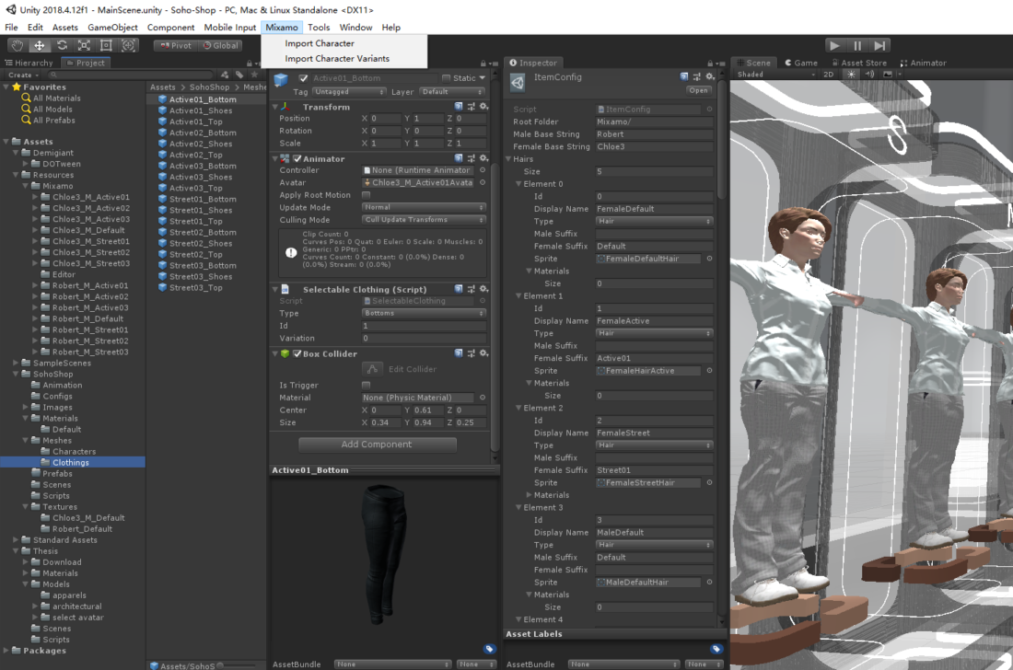Open the Layer dropdown Default
The height and width of the screenshot is (670, 1013).
coord(453,92)
